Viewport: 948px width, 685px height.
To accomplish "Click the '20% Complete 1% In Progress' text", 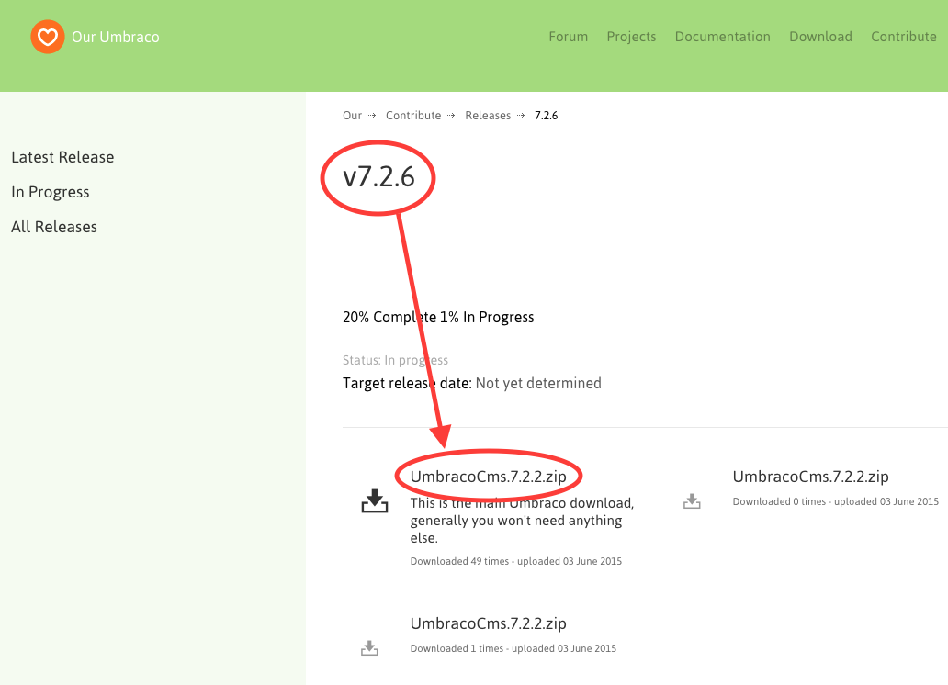I will pyautogui.click(x=438, y=318).
